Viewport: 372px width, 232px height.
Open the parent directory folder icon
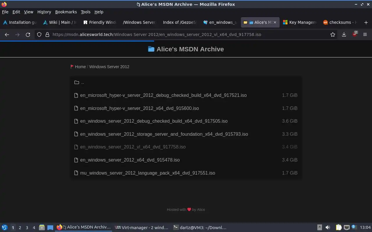(77, 82)
